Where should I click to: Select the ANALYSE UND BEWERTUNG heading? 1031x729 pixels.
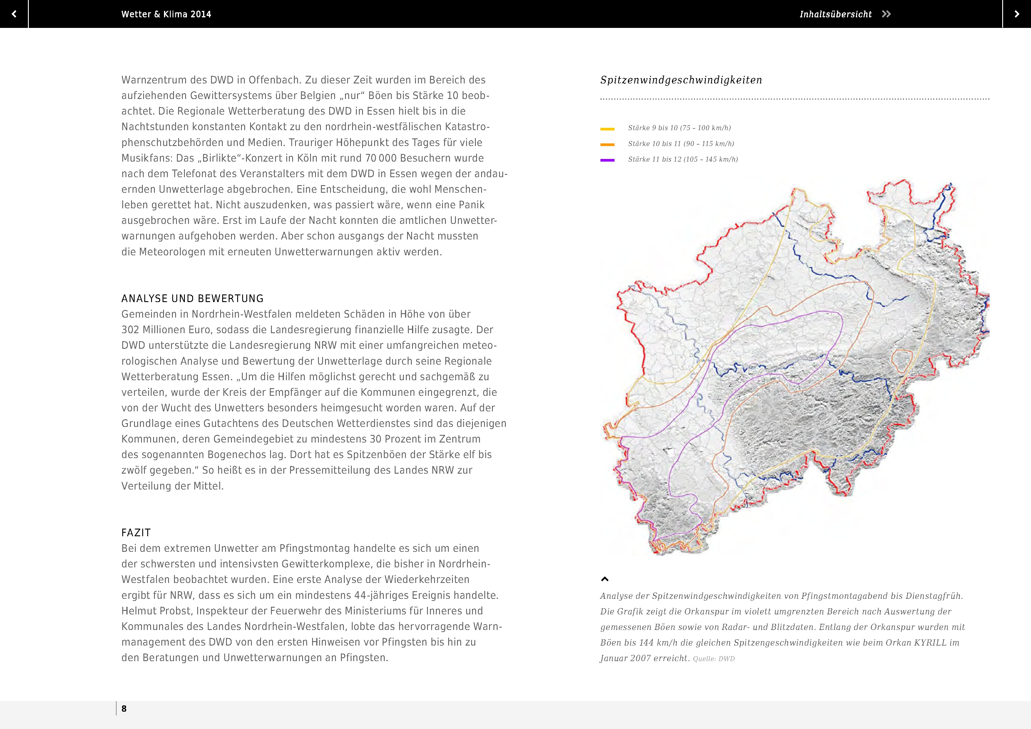click(192, 299)
